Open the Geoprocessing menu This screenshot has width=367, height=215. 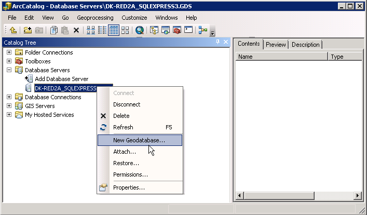tap(95, 18)
